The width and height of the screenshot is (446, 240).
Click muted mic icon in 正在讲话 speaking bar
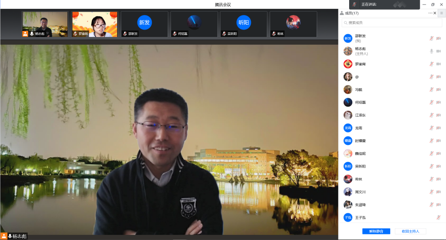tap(355, 5)
